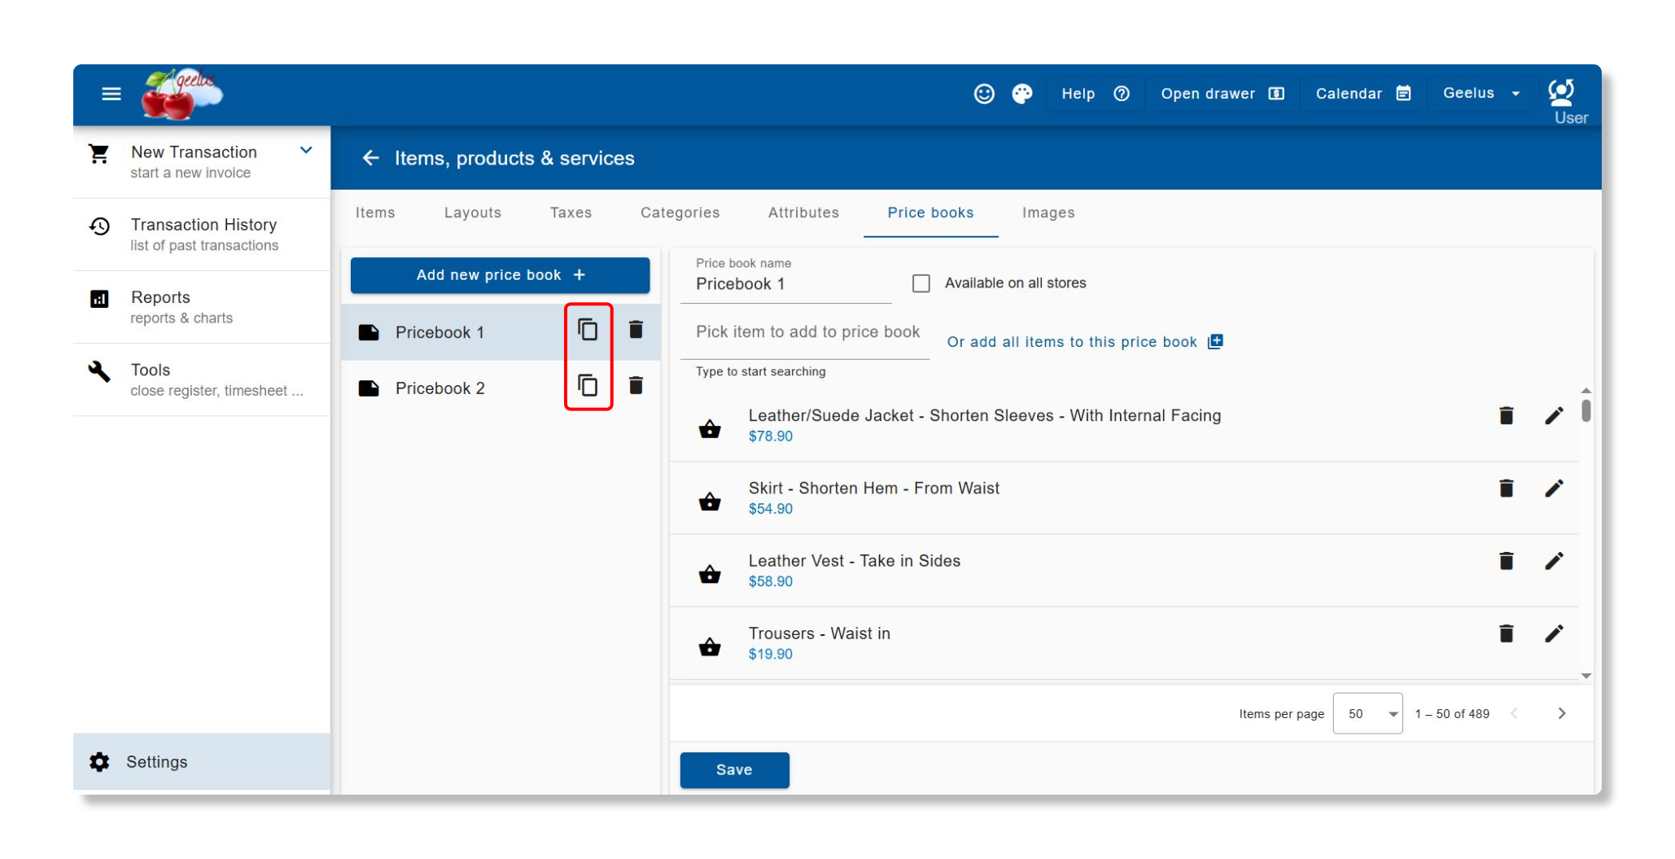This screenshot has width=1675, height=859.
Task: Edit the Skirt Shorten Hem item price
Action: tap(1554, 489)
